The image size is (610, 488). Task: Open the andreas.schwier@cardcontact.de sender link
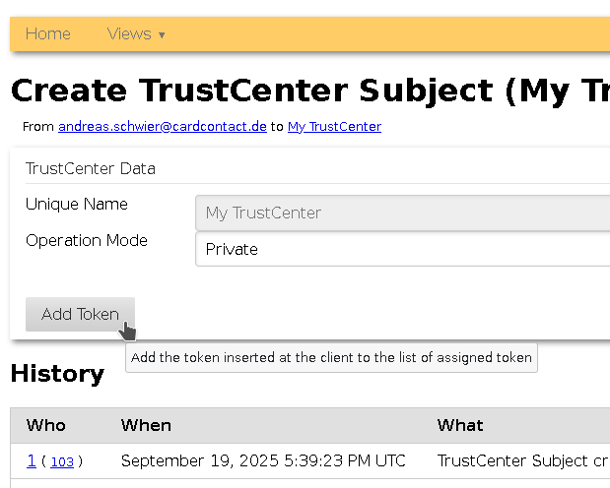click(x=163, y=126)
